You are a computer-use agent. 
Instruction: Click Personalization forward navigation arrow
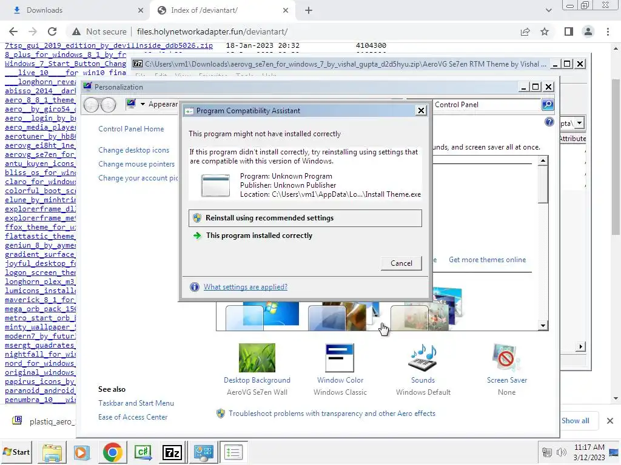pyautogui.click(x=109, y=105)
